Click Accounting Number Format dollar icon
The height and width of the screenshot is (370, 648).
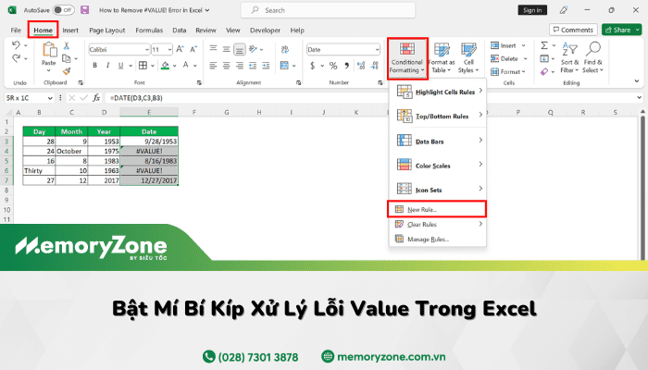[x=313, y=66]
